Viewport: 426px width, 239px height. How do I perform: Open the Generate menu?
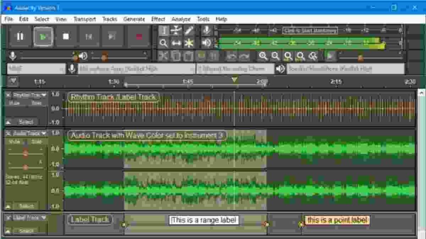(x=134, y=19)
